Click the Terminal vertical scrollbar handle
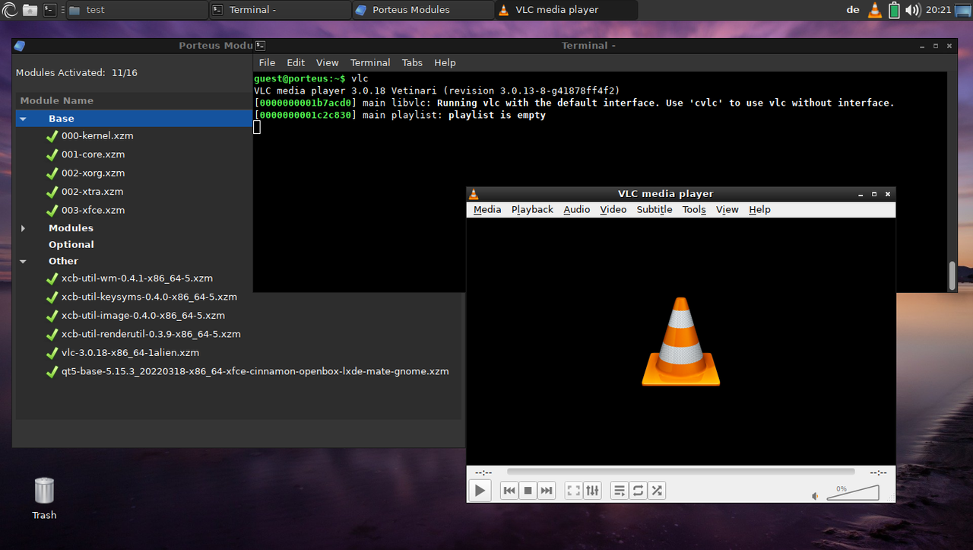973x550 pixels. pyautogui.click(x=952, y=275)
